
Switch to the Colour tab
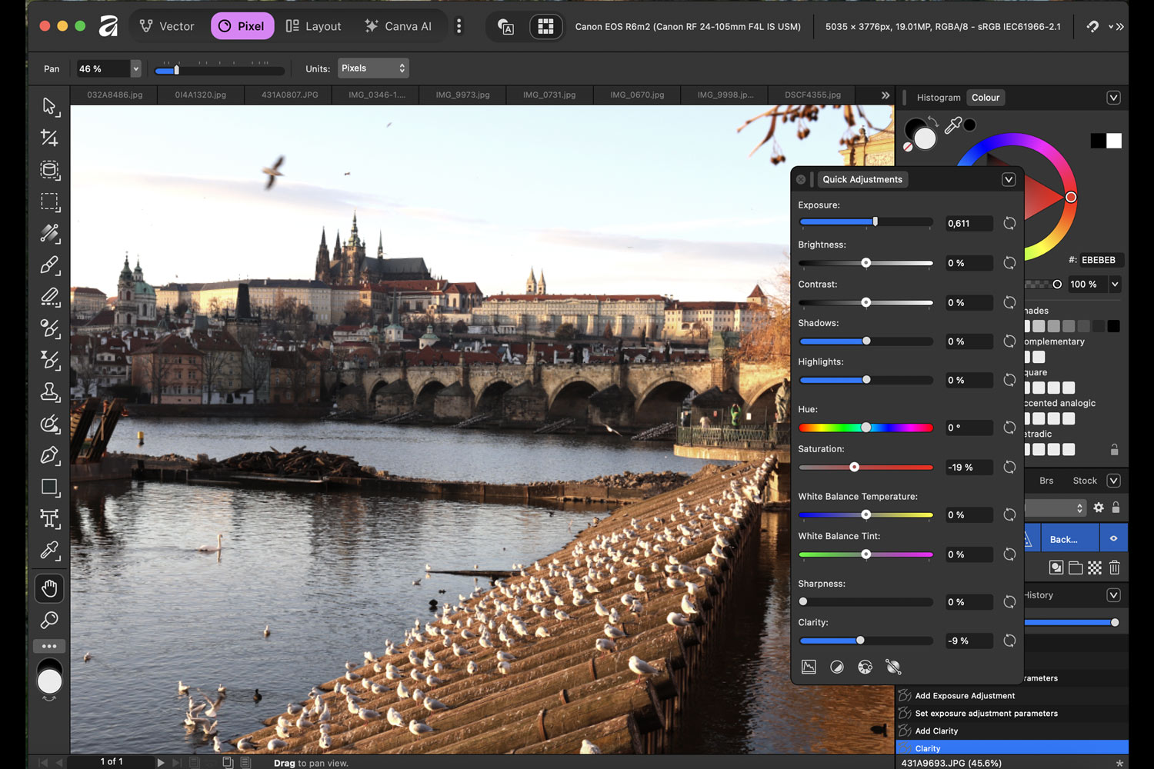(986, 97)
